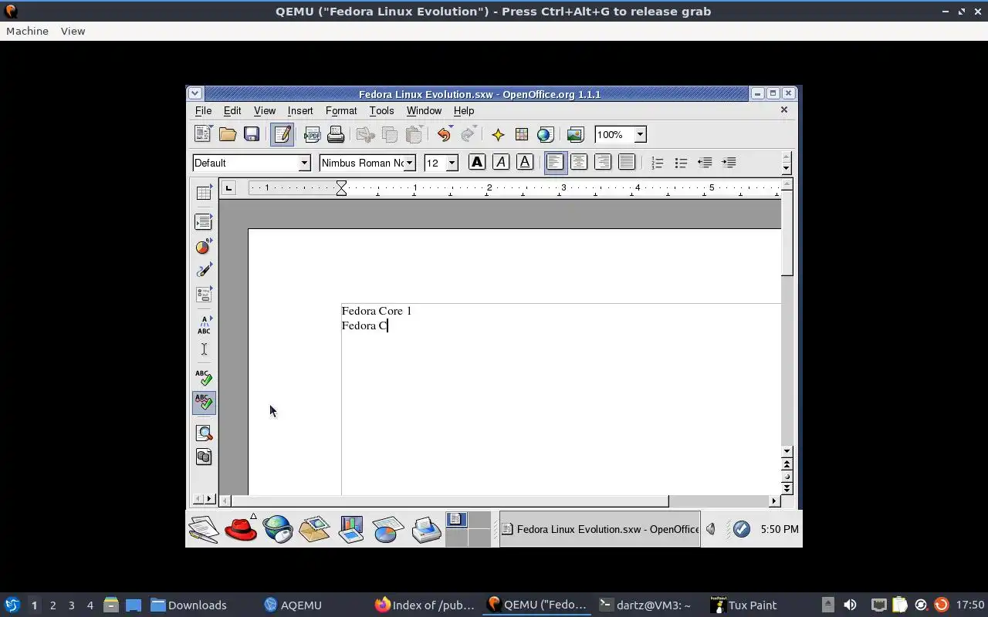Close the document with the menu bar X
This screenshot has width=988, height=617.
tap(784, 110)
